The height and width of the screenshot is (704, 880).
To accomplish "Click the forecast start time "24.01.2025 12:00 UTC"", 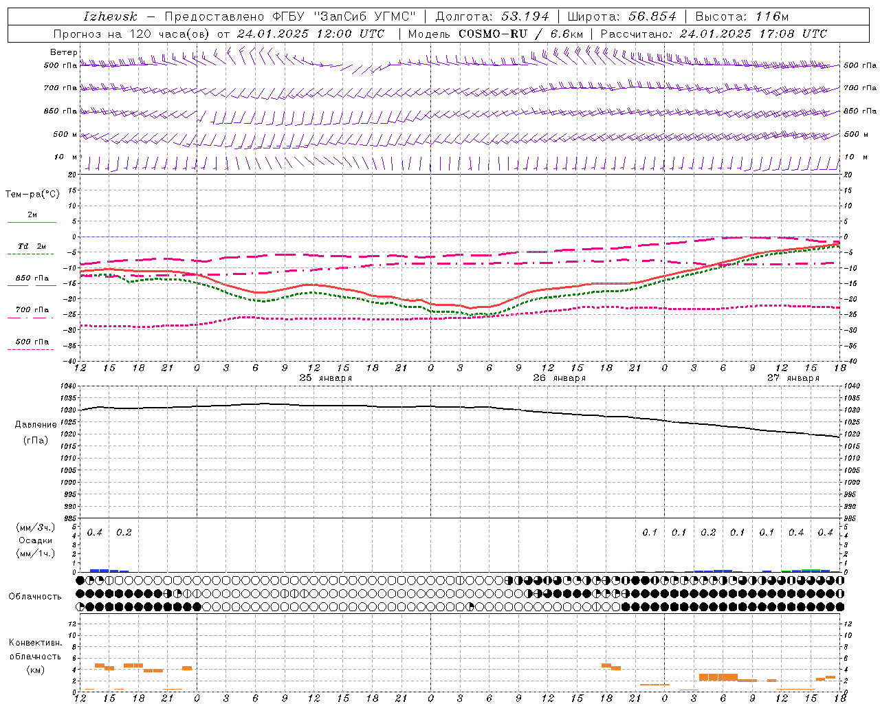I will pyautogui.click(x=310, y=34).
